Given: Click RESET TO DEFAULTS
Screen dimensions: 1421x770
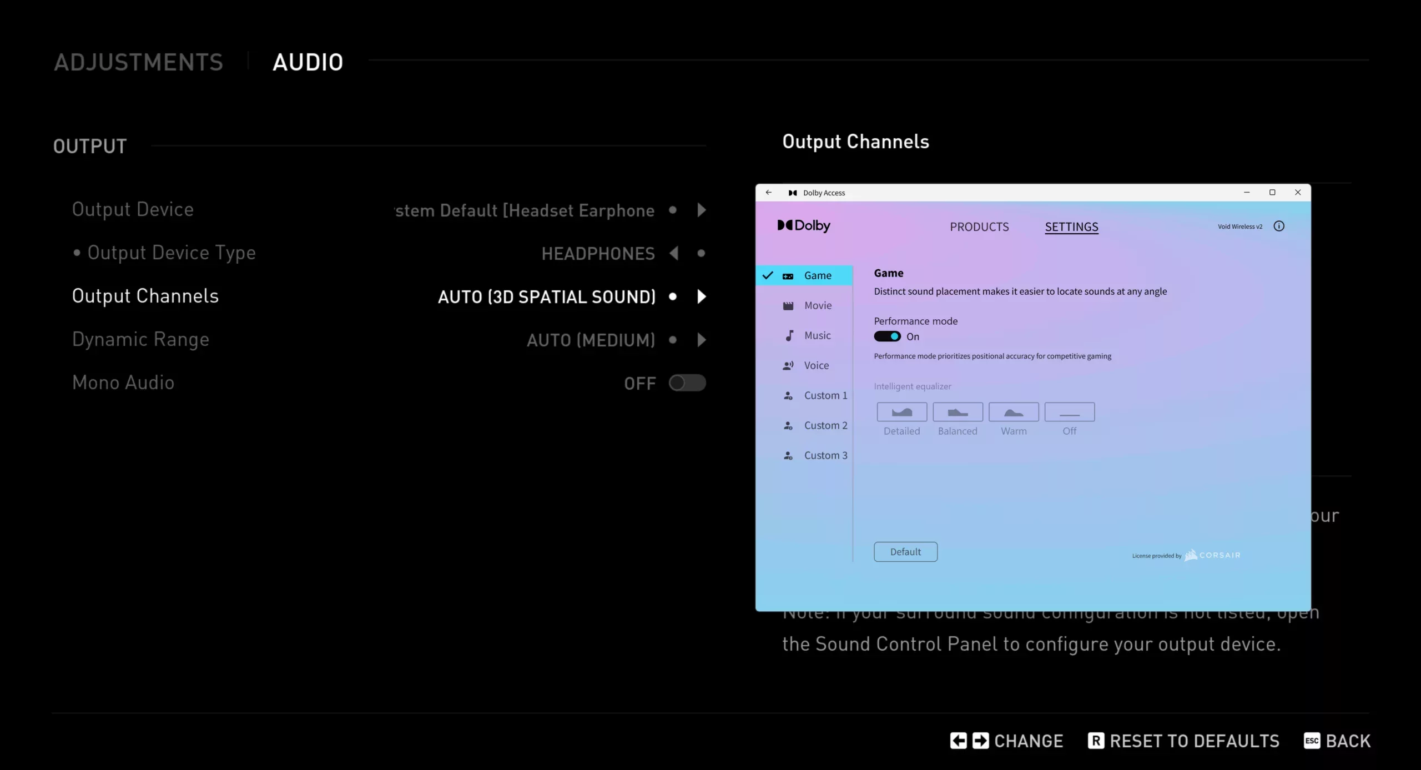Looking at the screenshot, I should click(x=1195, y=741).
